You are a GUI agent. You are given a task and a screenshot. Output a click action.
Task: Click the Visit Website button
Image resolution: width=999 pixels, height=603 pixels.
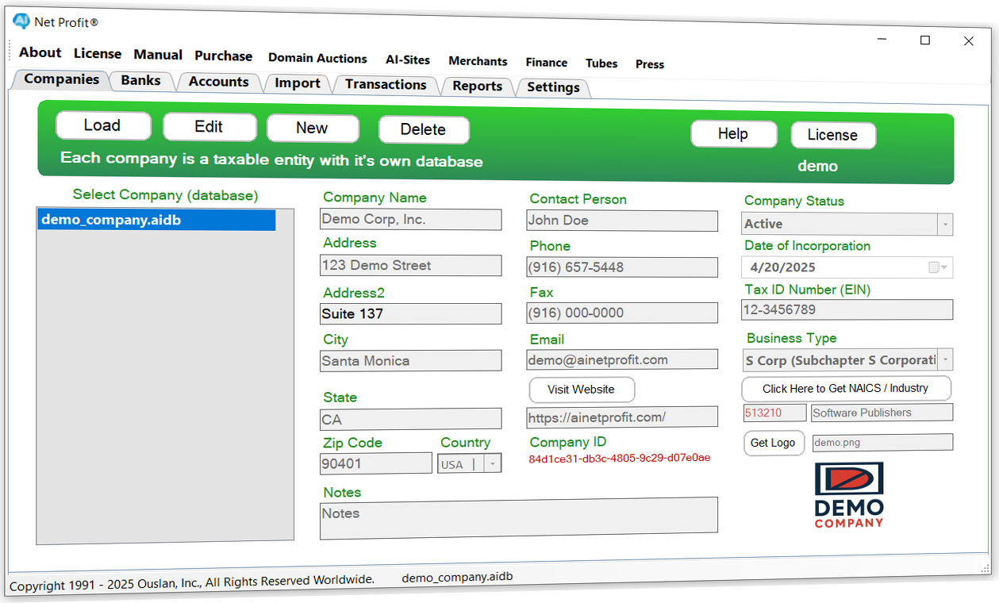click(x=582, y=390)
